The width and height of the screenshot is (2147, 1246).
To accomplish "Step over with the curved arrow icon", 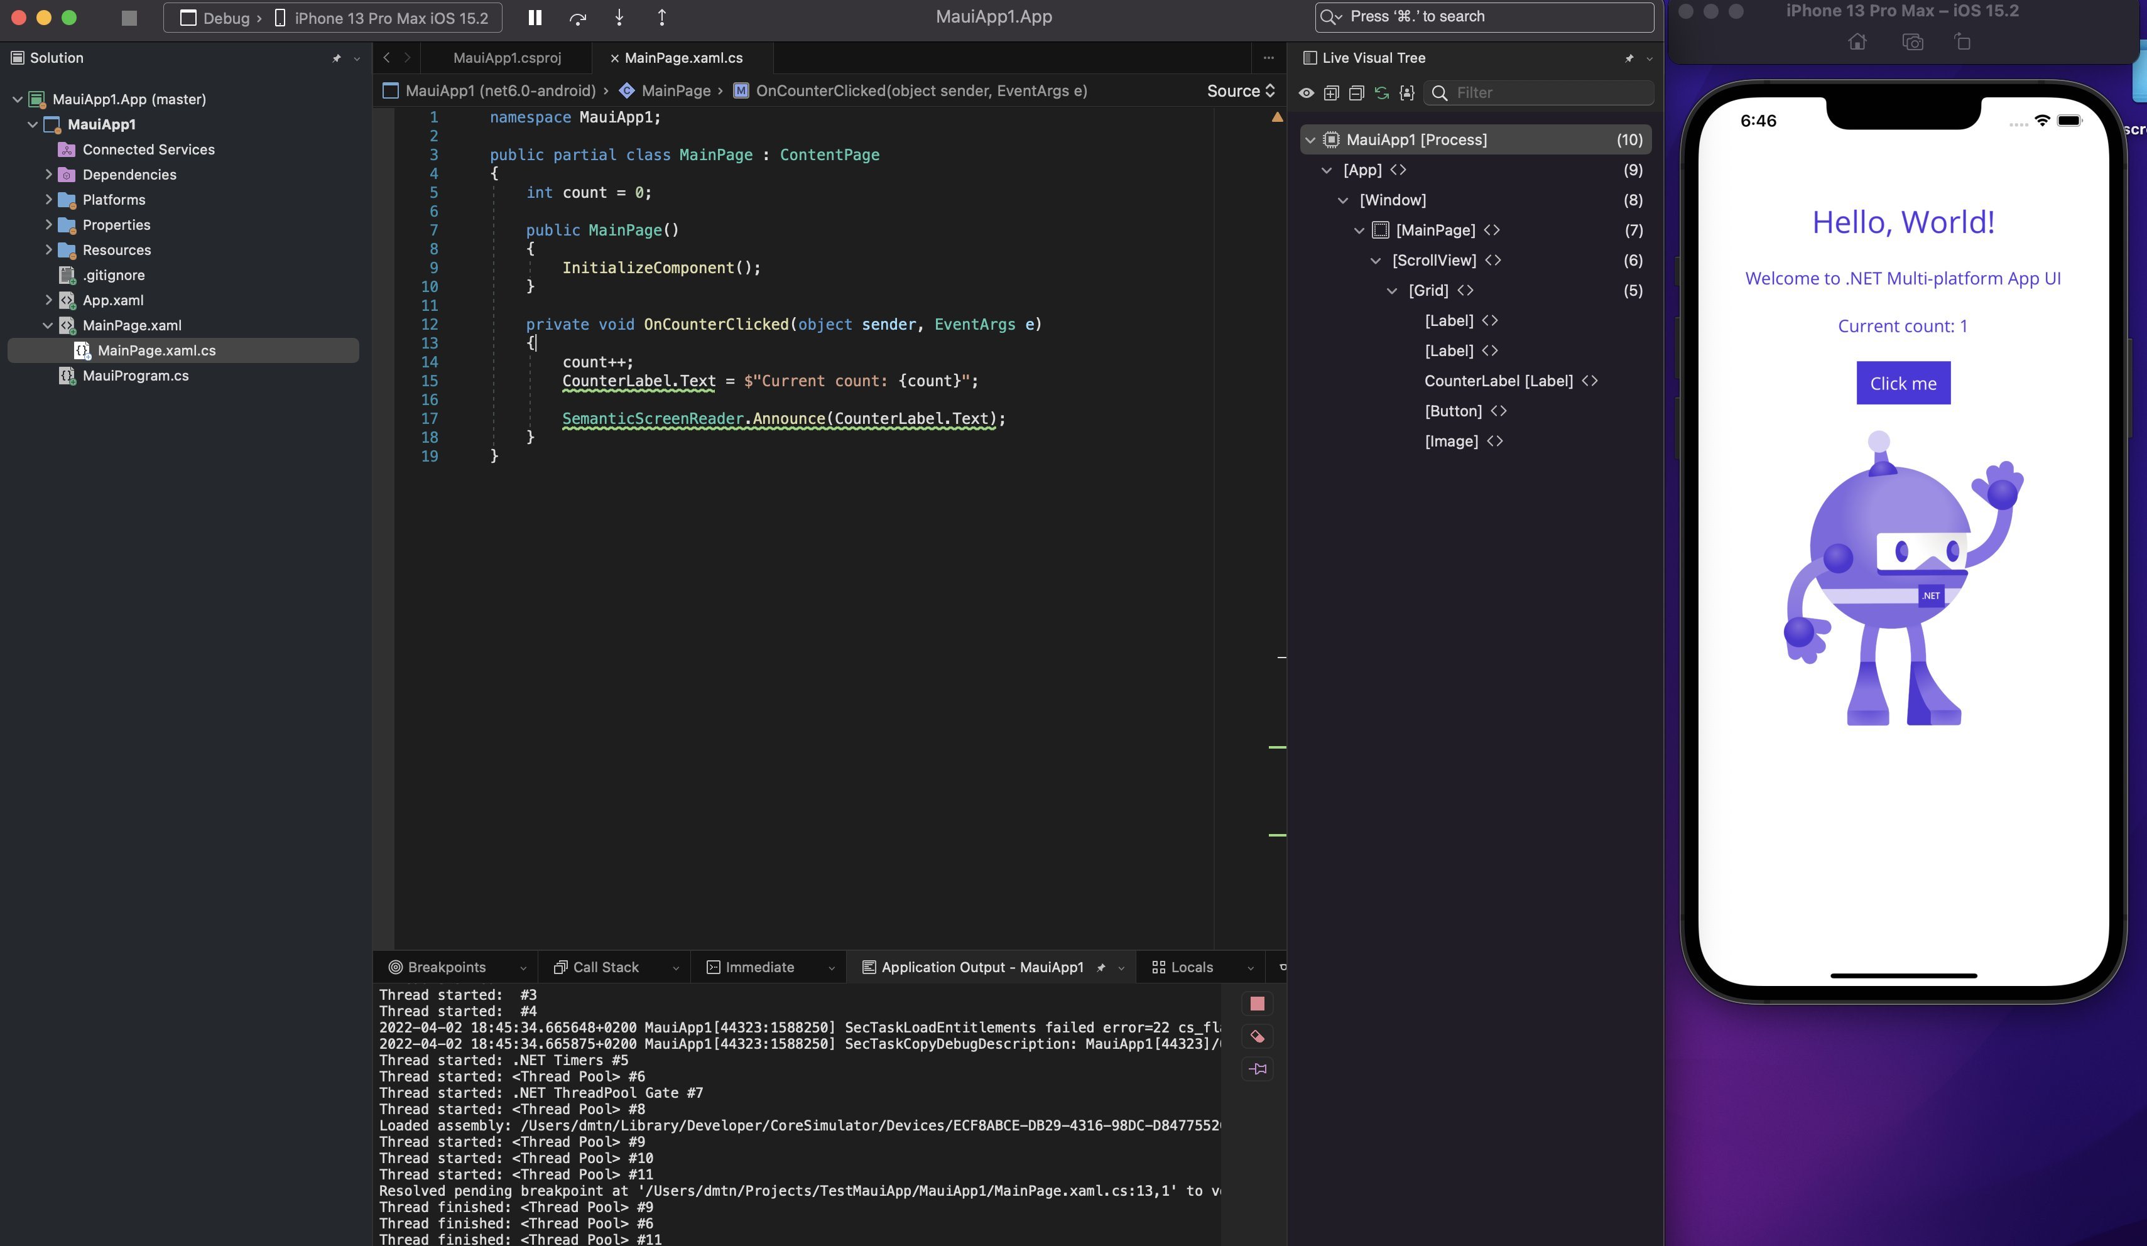I will click(578, 18).
